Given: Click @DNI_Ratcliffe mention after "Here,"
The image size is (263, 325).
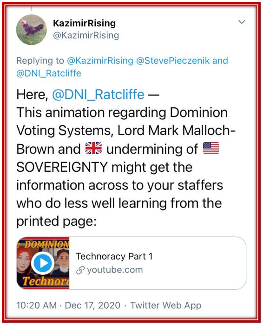Looking at the screenshot, I should click(x=98, y=95).
